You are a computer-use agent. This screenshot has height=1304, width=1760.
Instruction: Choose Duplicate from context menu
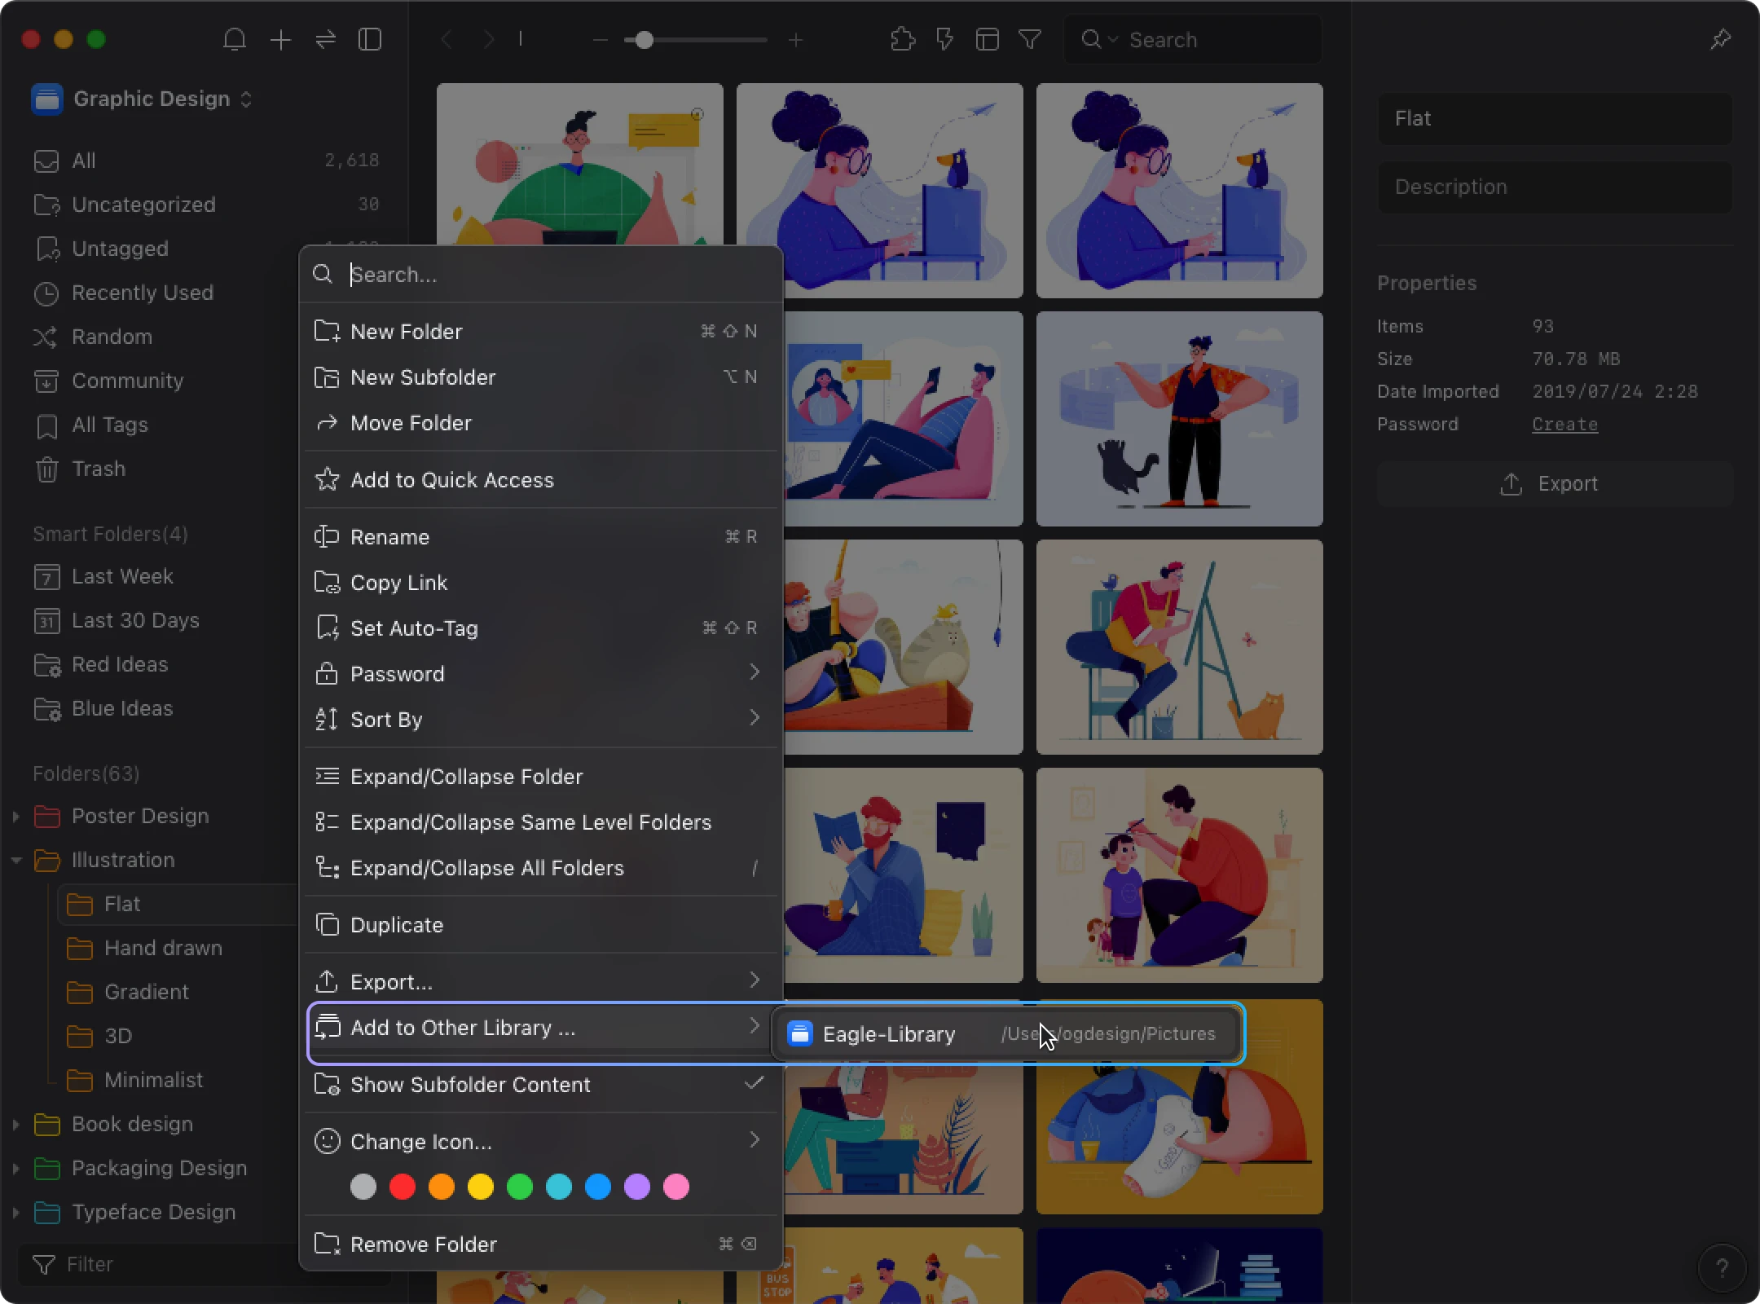click(541, 925)
